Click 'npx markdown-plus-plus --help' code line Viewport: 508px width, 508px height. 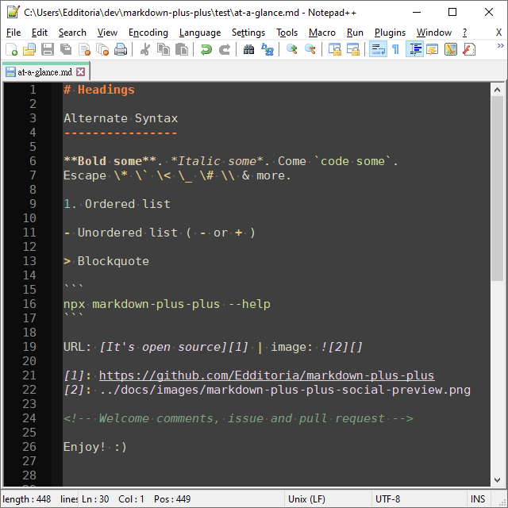coord(167,304)
